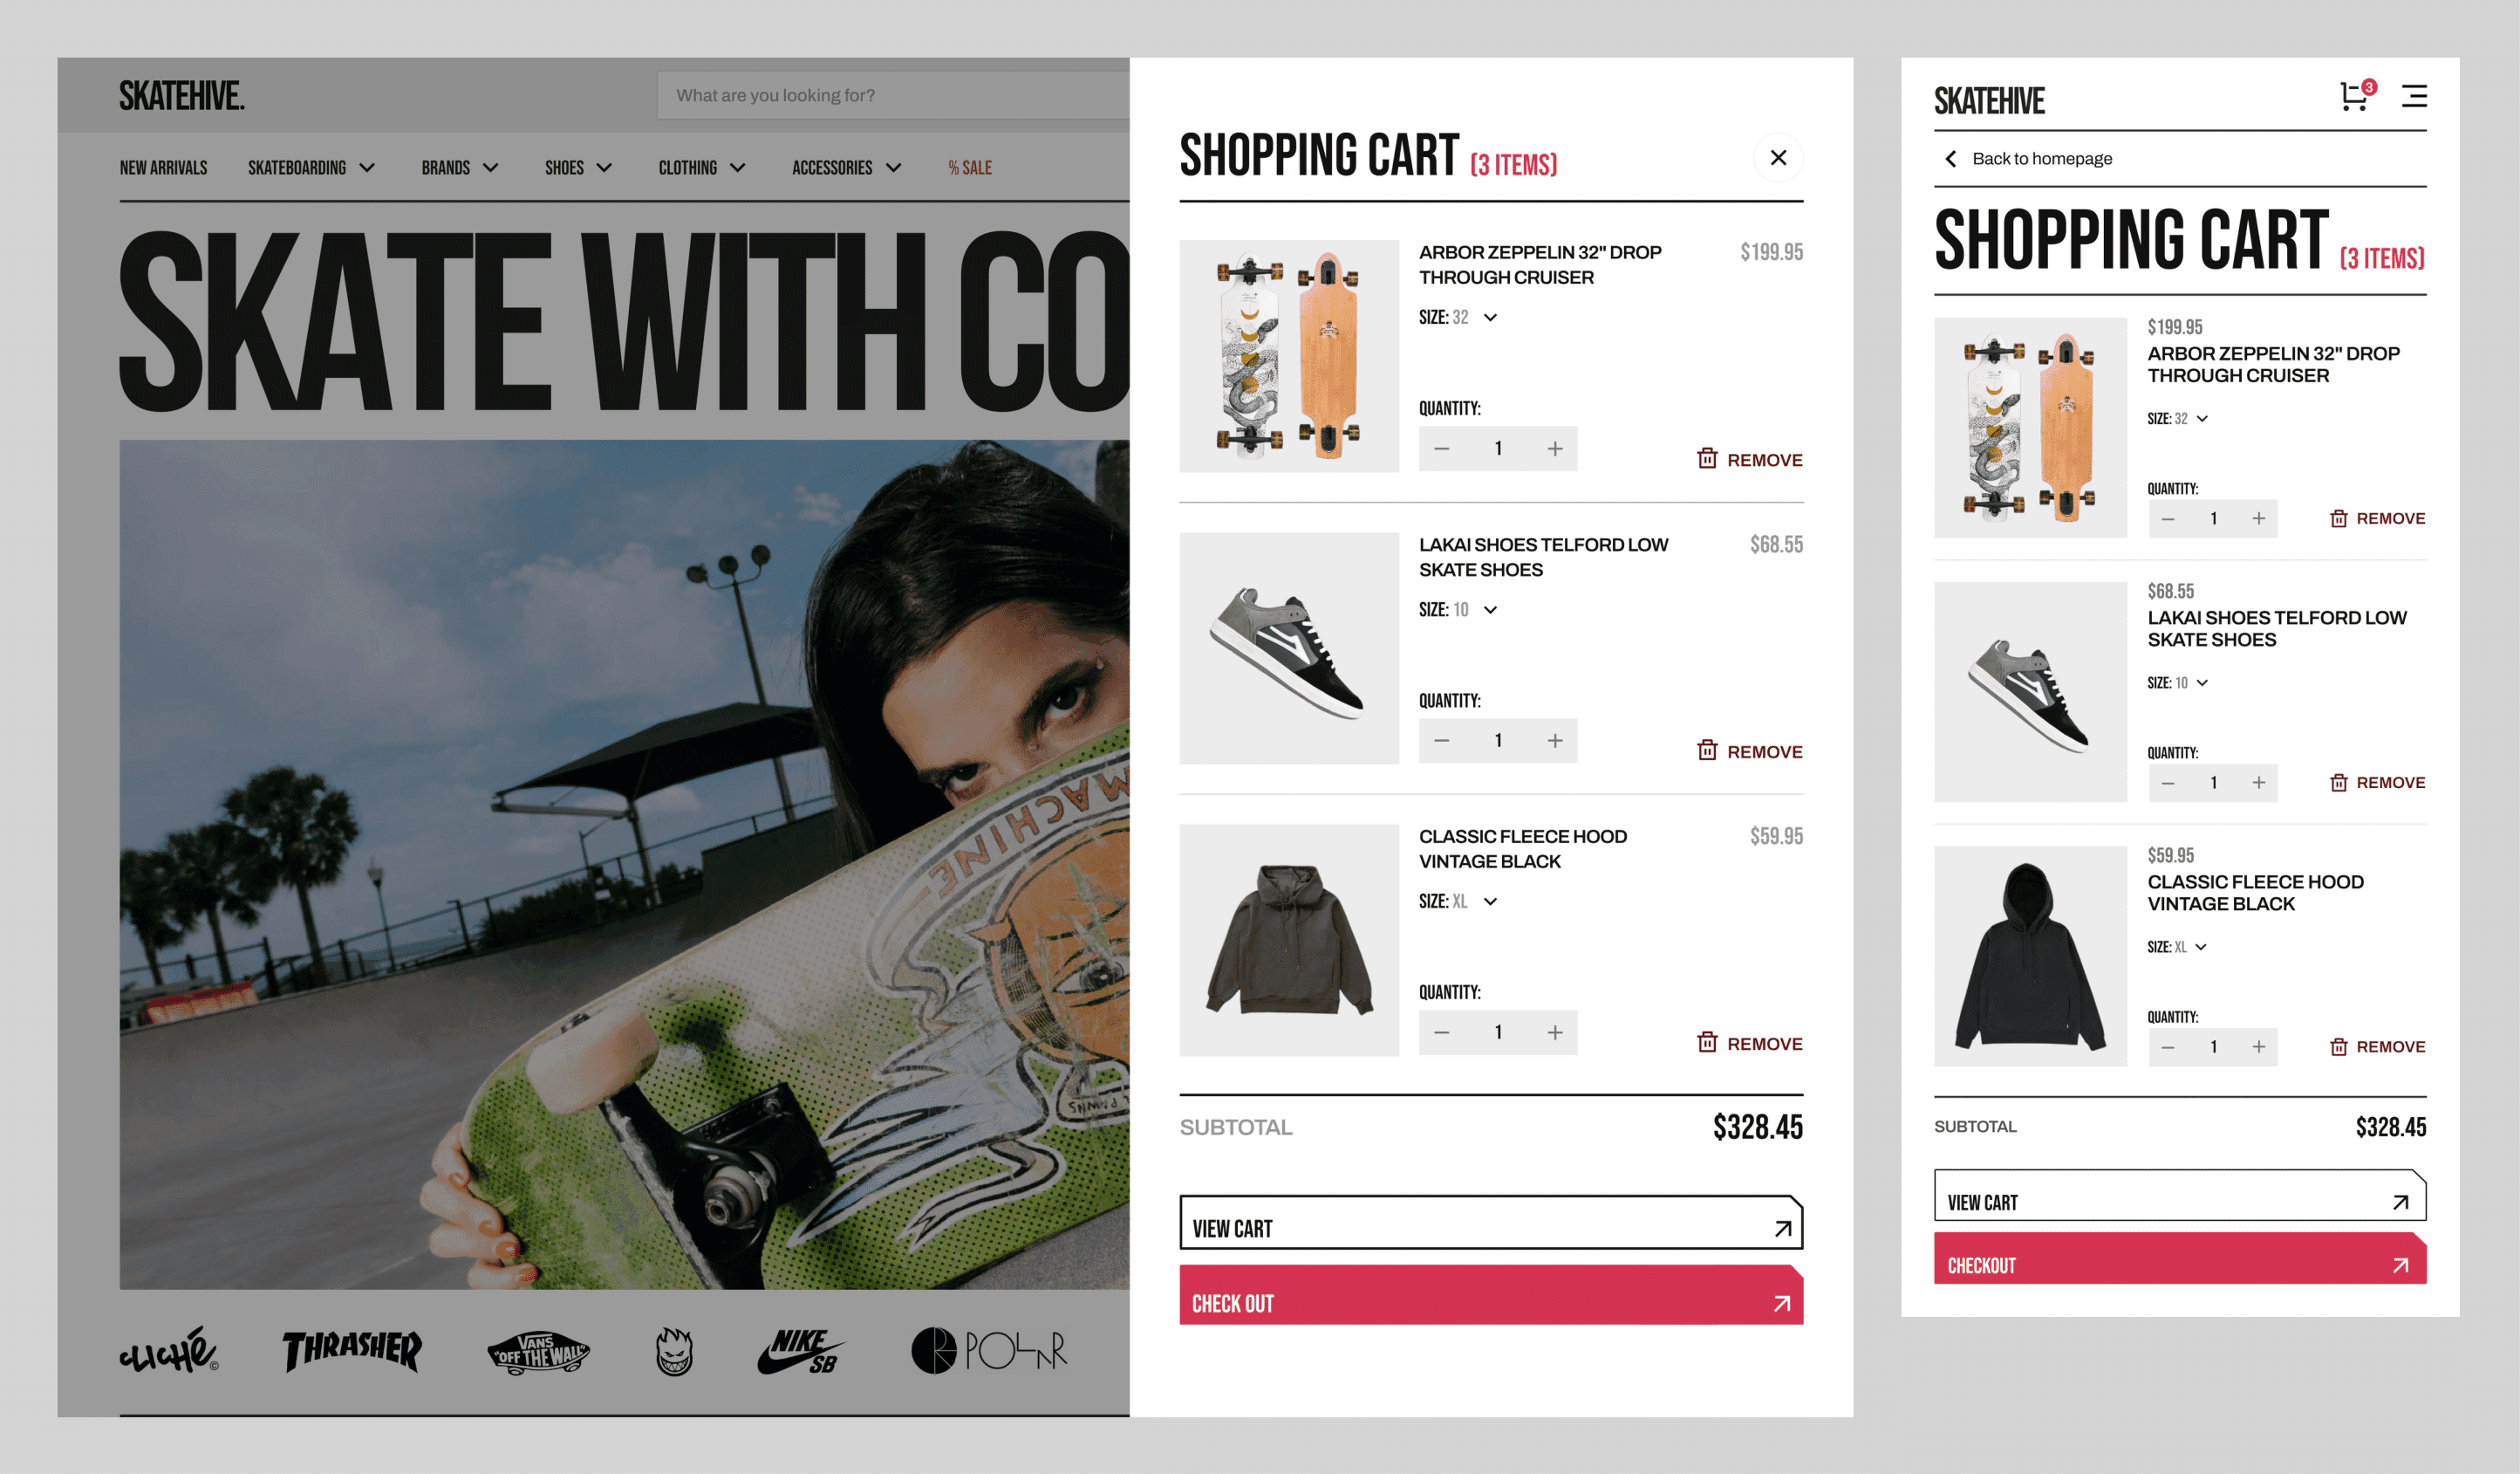Click the Nike SB brand logo
The width and height of the screenshot is (2520, 1474).
coord(801,1351)
